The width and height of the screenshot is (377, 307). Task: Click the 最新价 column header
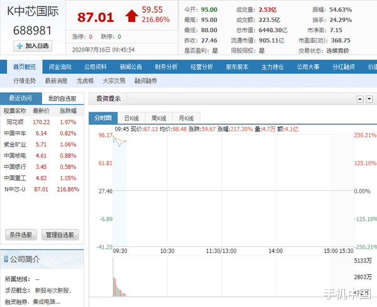[41, 110]
